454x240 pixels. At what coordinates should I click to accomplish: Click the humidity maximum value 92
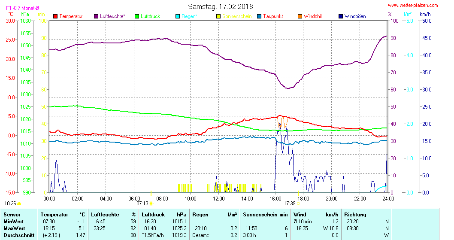(133, 228)
